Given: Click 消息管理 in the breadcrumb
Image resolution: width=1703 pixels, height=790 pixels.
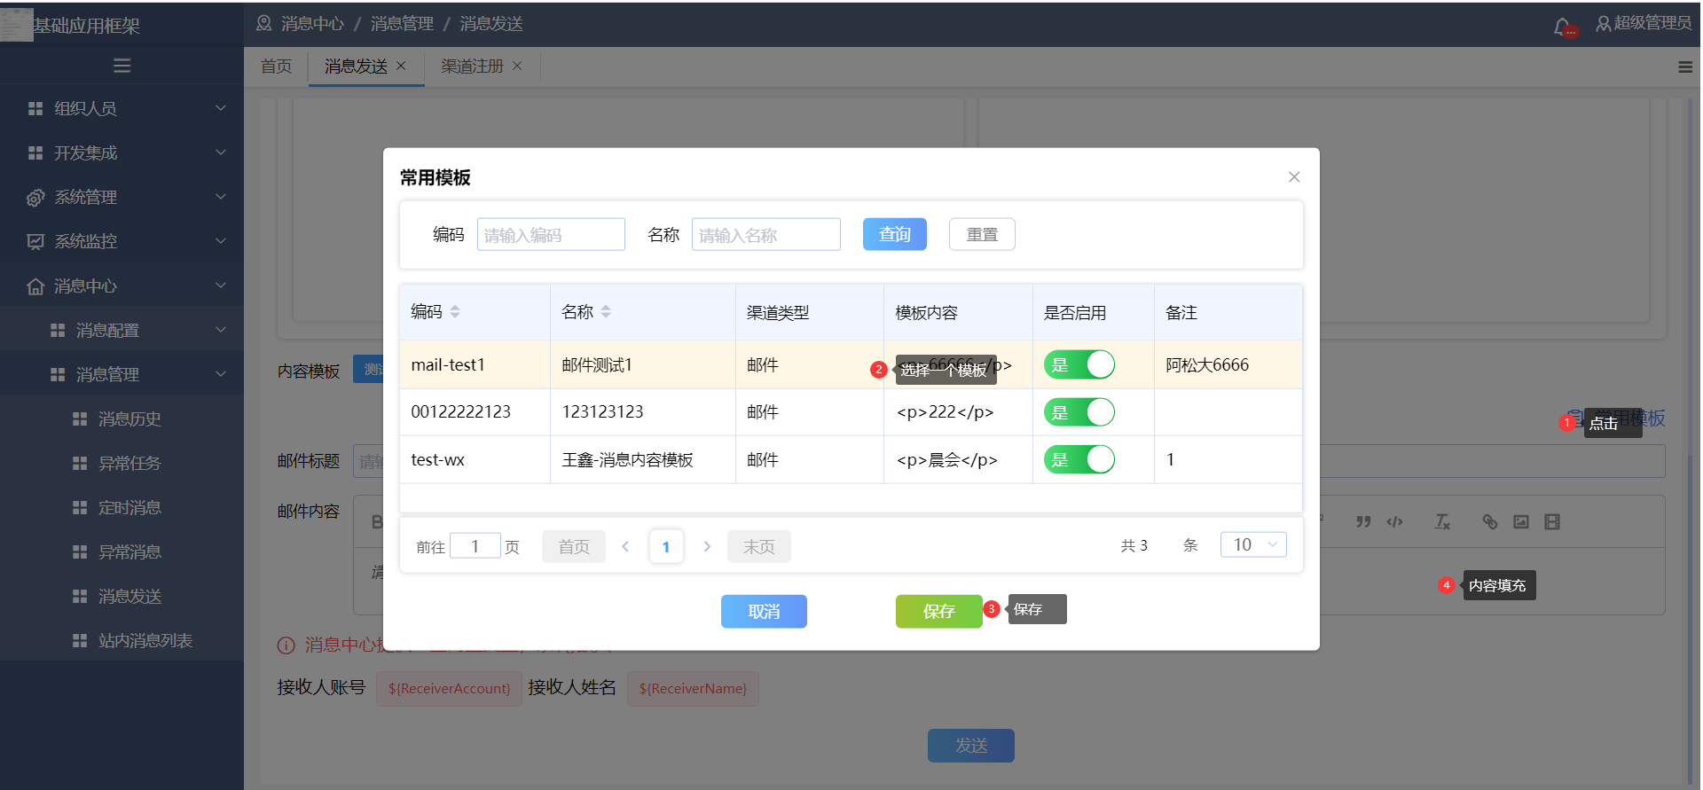Looking at the screenshot, I should tap(402, 24).
